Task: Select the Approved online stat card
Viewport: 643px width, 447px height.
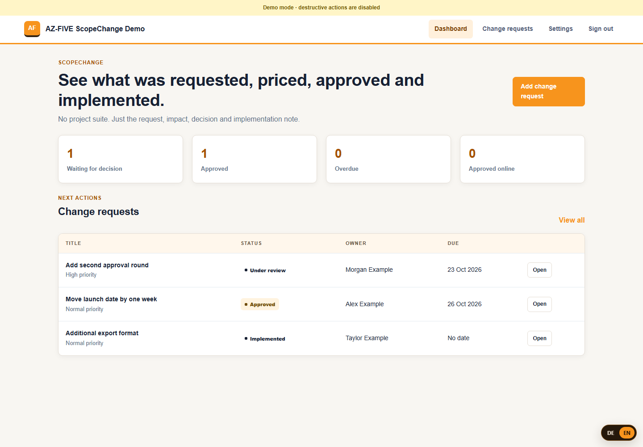Action: (522, 159)
